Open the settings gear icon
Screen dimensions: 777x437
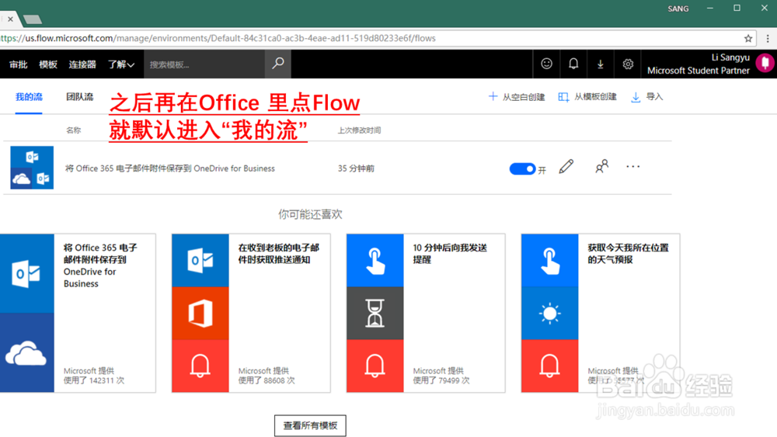click(x=628, y=64)
